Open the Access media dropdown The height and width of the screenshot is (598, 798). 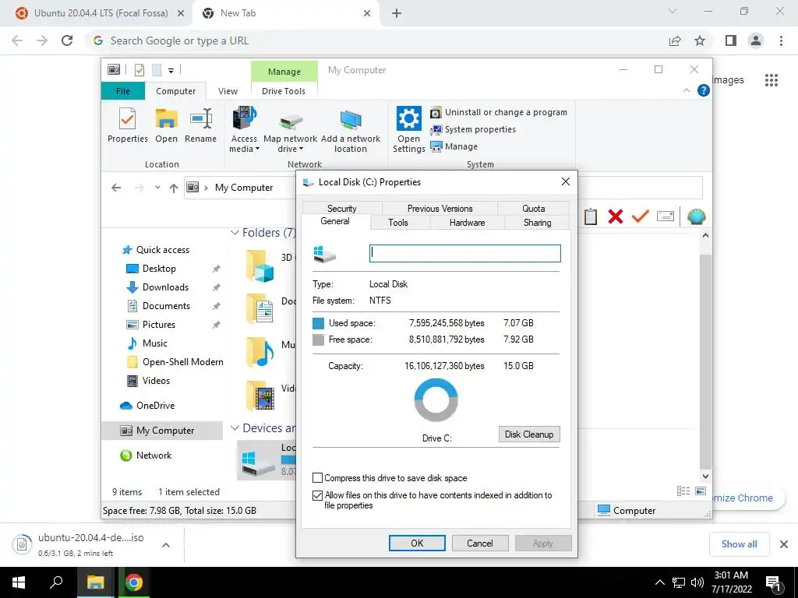click(x=244, y=130)
